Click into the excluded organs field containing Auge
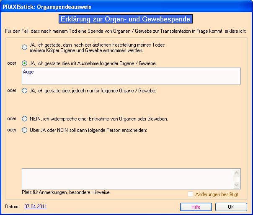The height and width of the screenshot is (215, 253). 131,76
